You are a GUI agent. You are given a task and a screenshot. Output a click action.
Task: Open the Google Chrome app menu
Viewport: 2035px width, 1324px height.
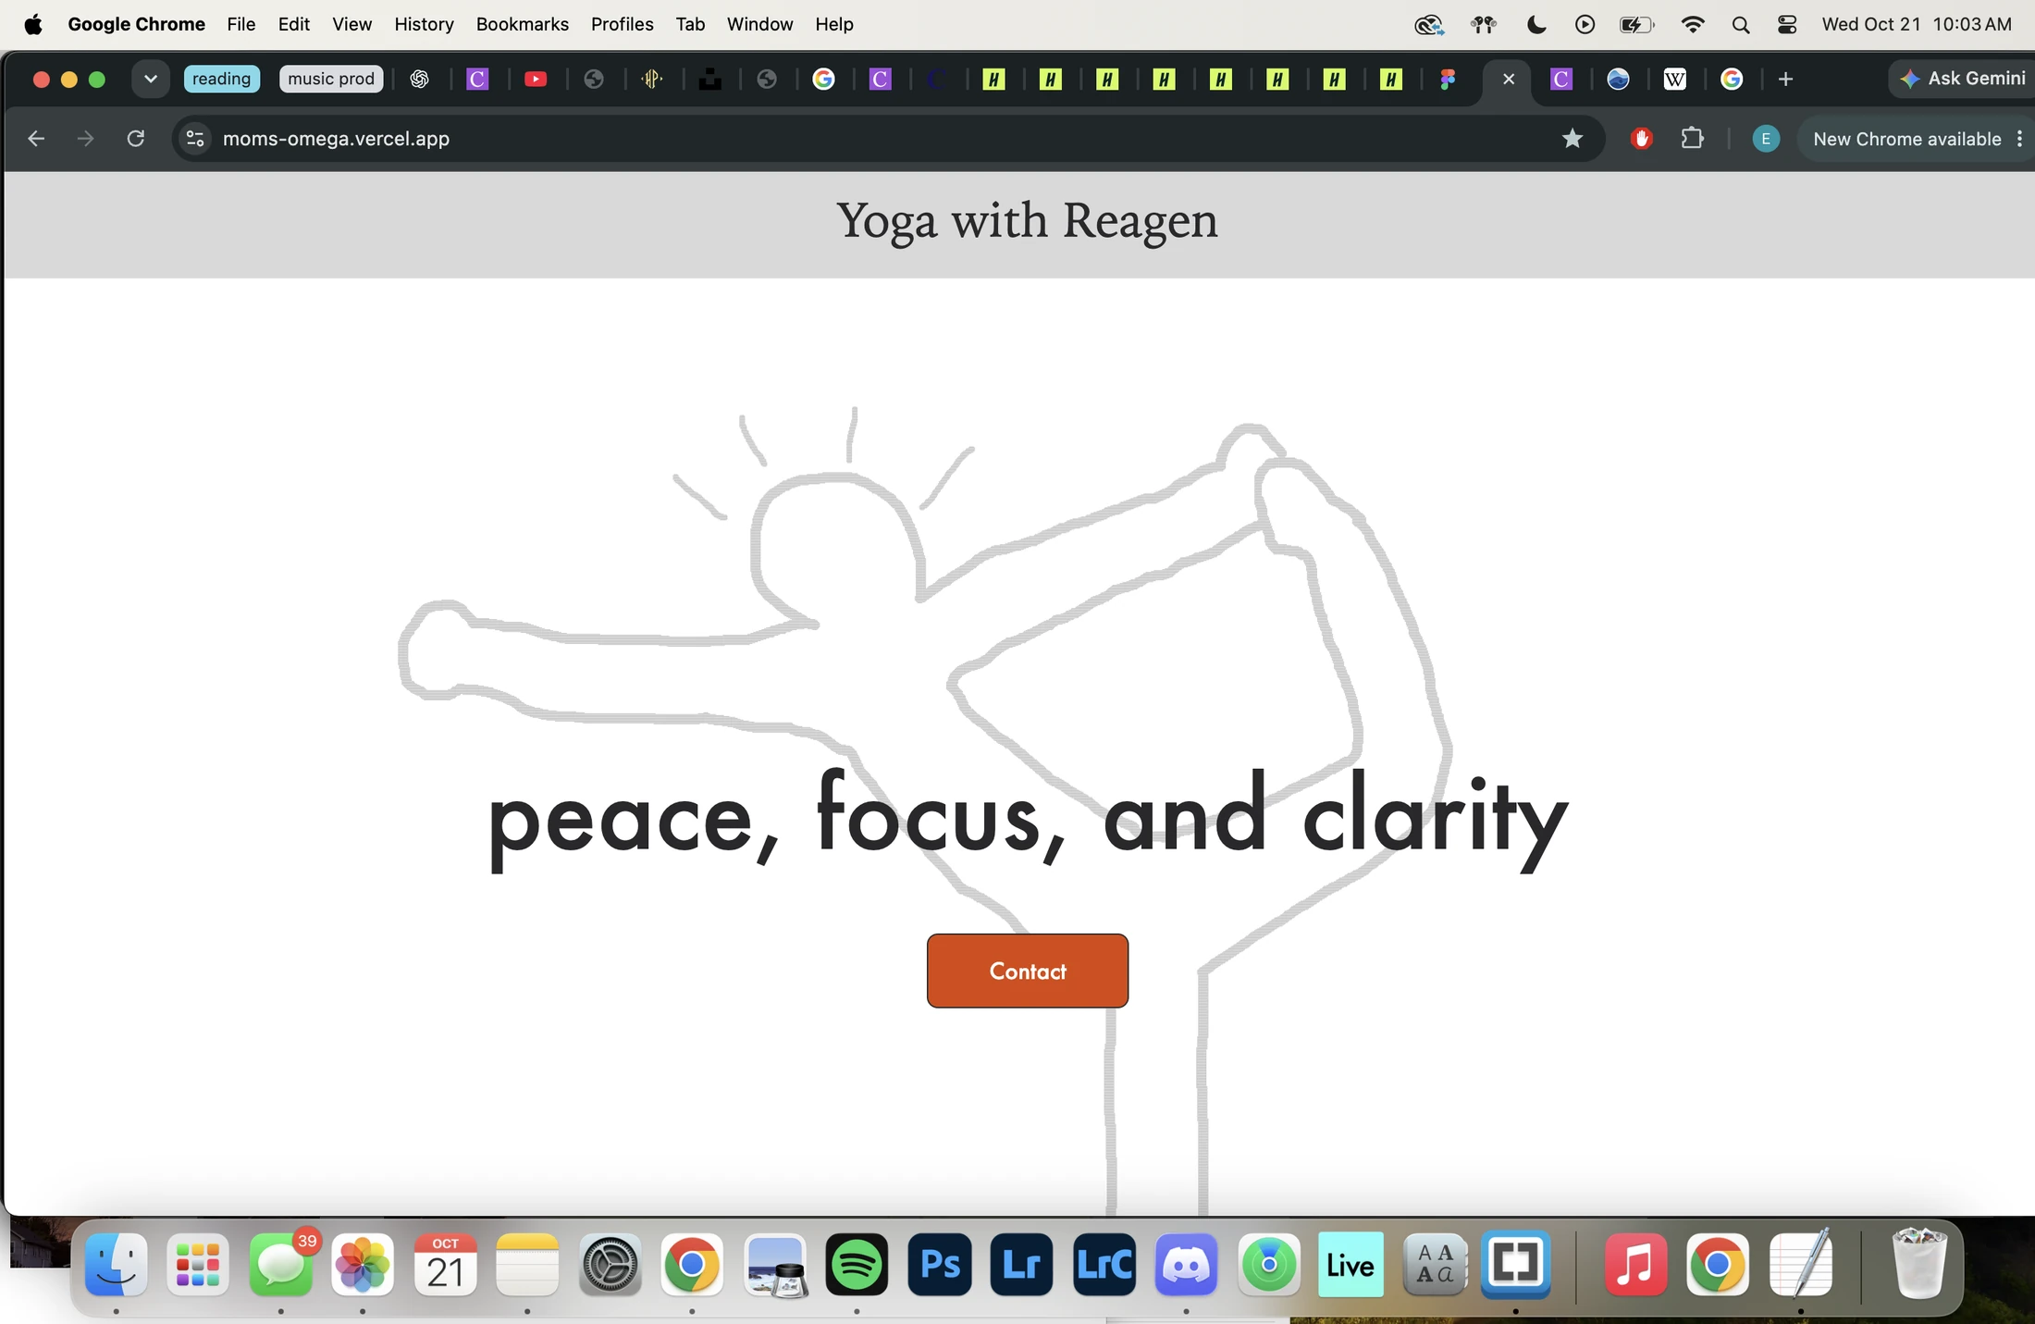tap(136, 24)
